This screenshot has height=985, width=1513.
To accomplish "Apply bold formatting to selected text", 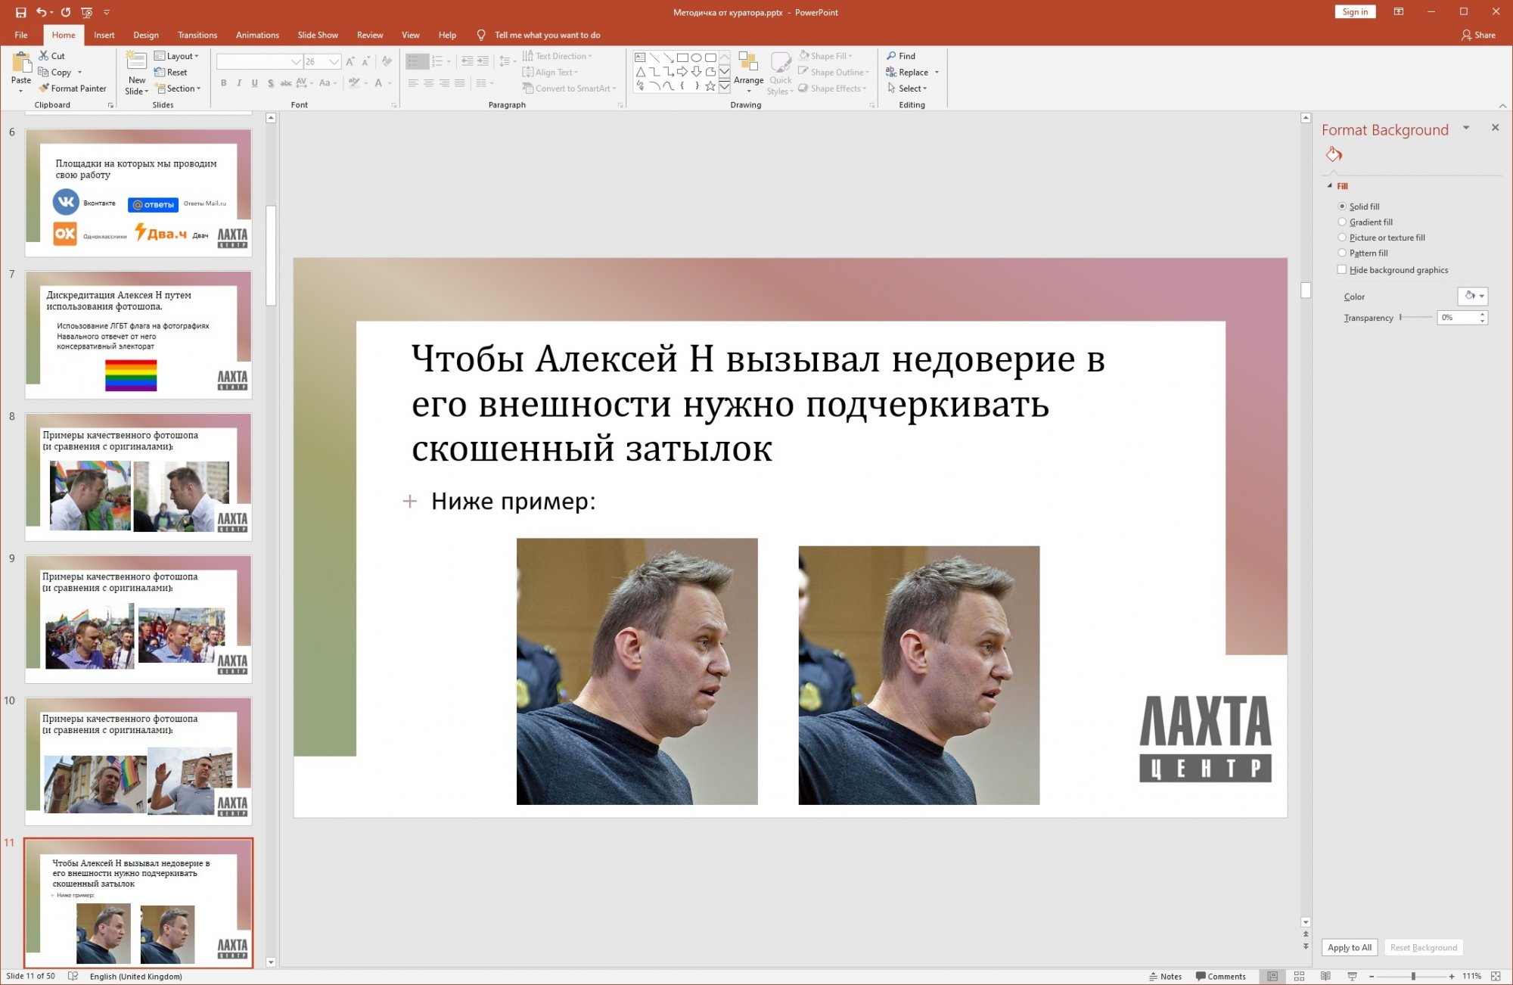I will point(224,83).
